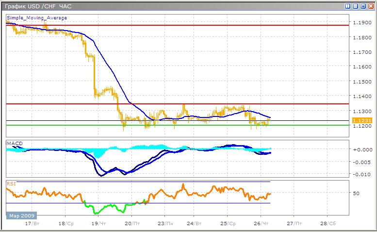Click the 1.1900 price axis label

click(x=361, y=22)
